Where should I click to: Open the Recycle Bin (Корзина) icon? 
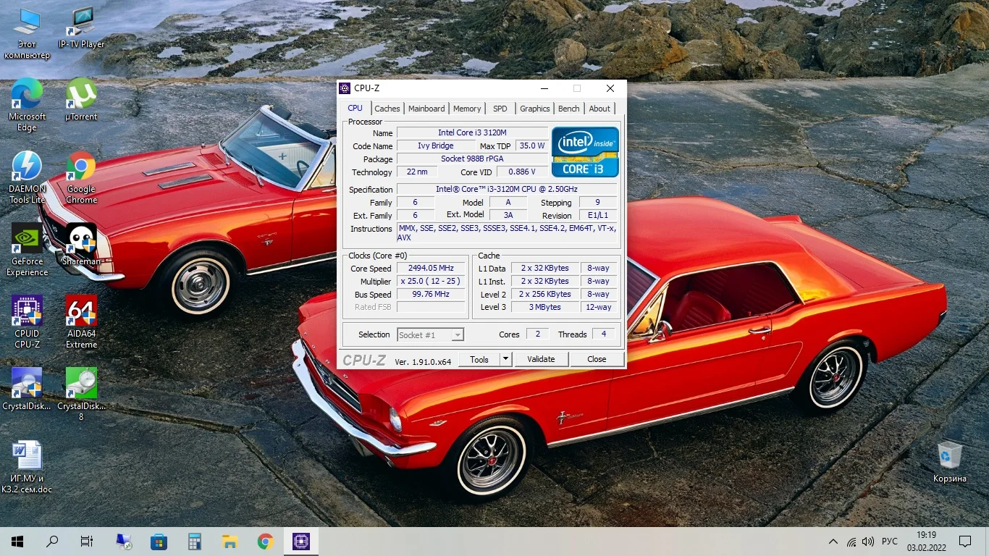click(x=949, y=456)
